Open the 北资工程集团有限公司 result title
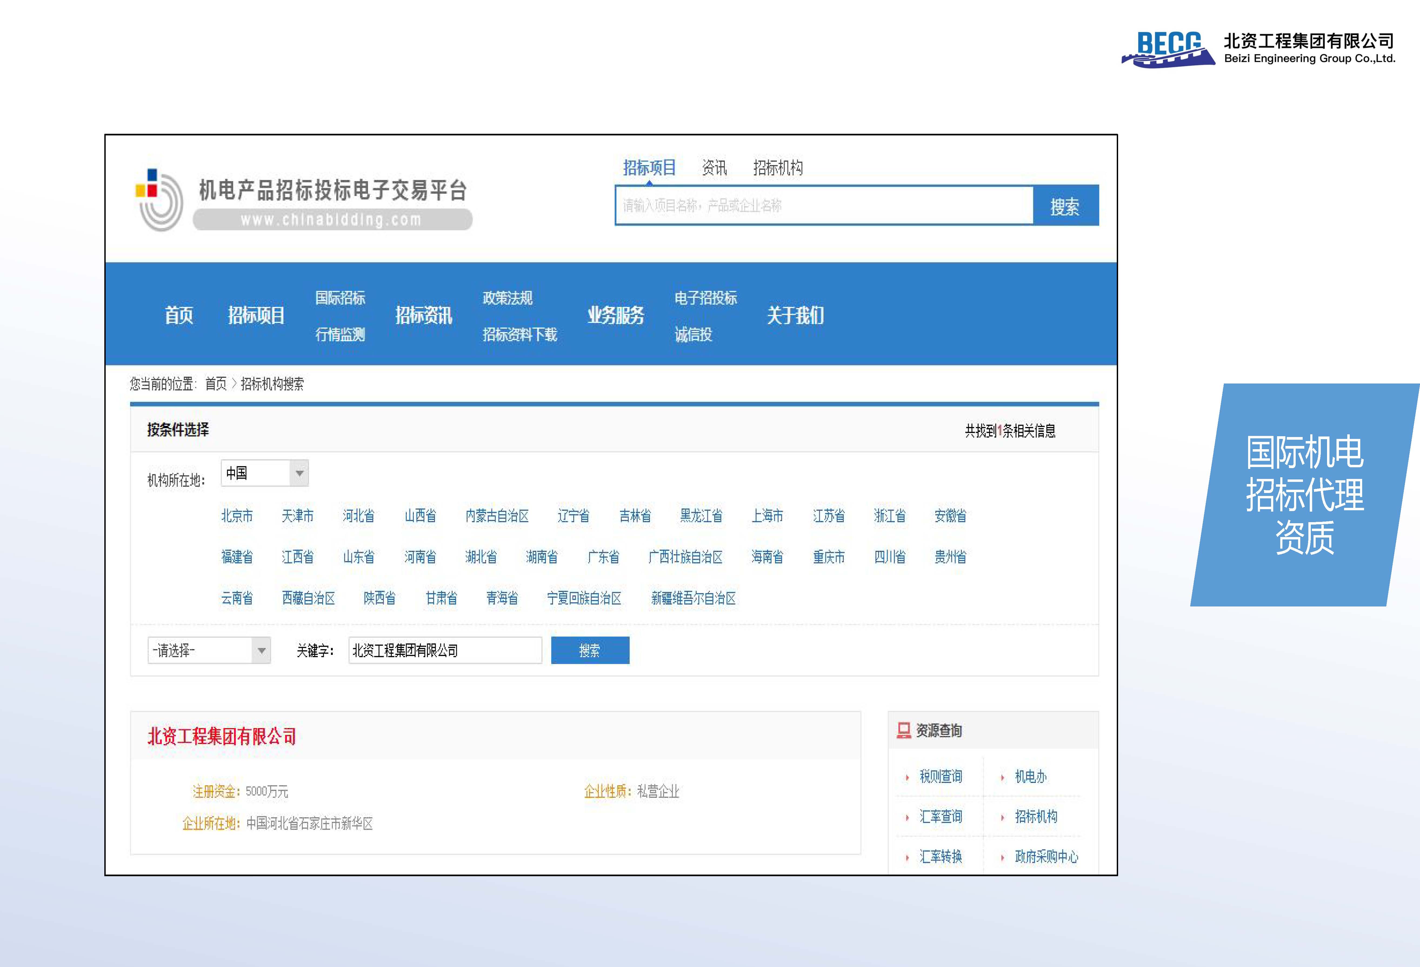Screen dimensions: 1420x967 (x=222, y=736)
